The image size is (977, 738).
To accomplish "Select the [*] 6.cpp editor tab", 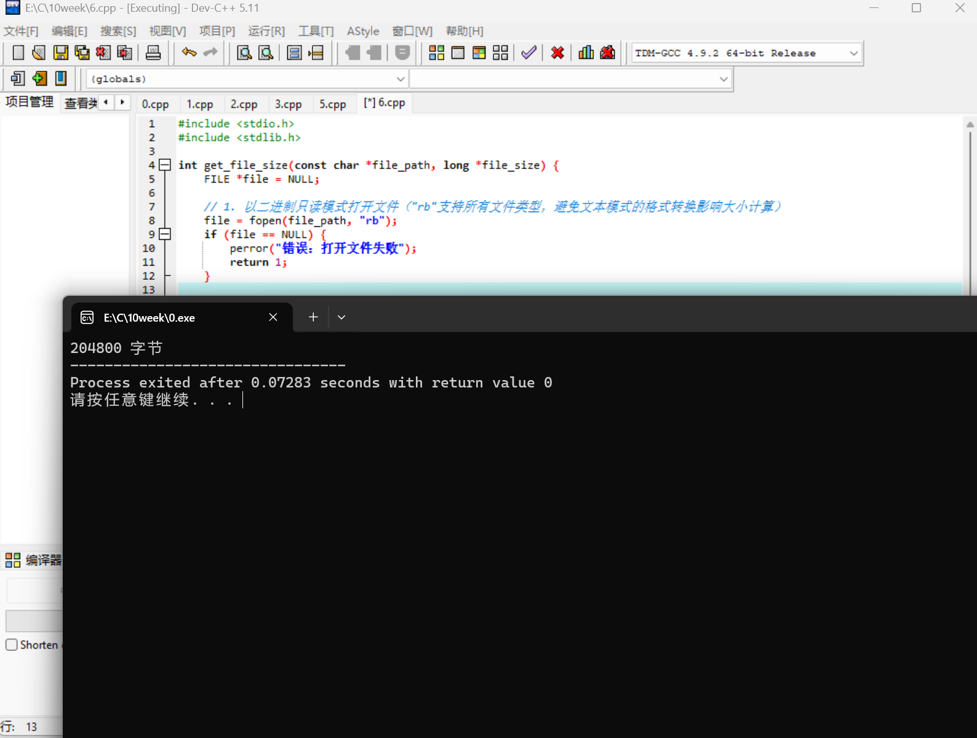I will (385, 103).
